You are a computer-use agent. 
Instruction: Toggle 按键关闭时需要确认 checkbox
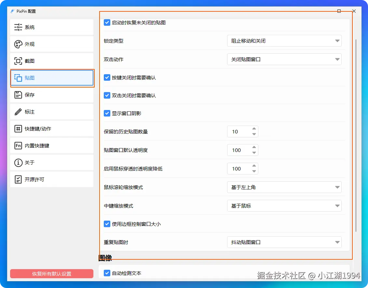point(107,77)
